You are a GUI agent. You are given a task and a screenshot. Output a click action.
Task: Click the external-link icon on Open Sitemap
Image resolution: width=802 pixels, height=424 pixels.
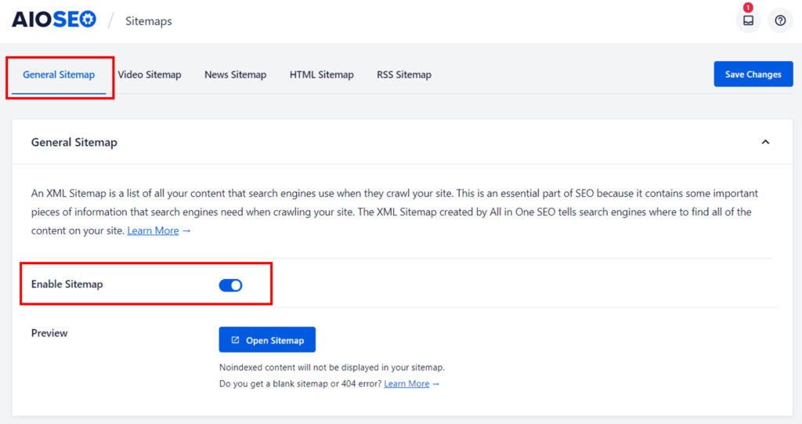235,340
